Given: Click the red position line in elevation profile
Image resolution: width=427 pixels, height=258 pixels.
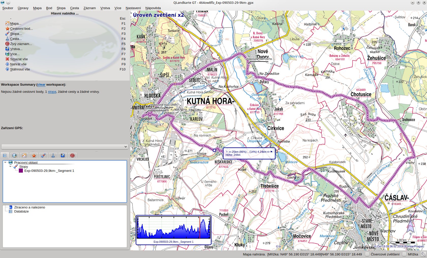Looking at the screenshot, I should click(x=200, y=227).
